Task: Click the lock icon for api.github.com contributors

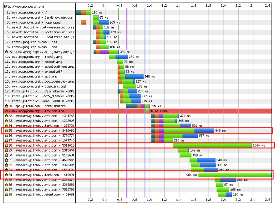Action: pos(6,106)
